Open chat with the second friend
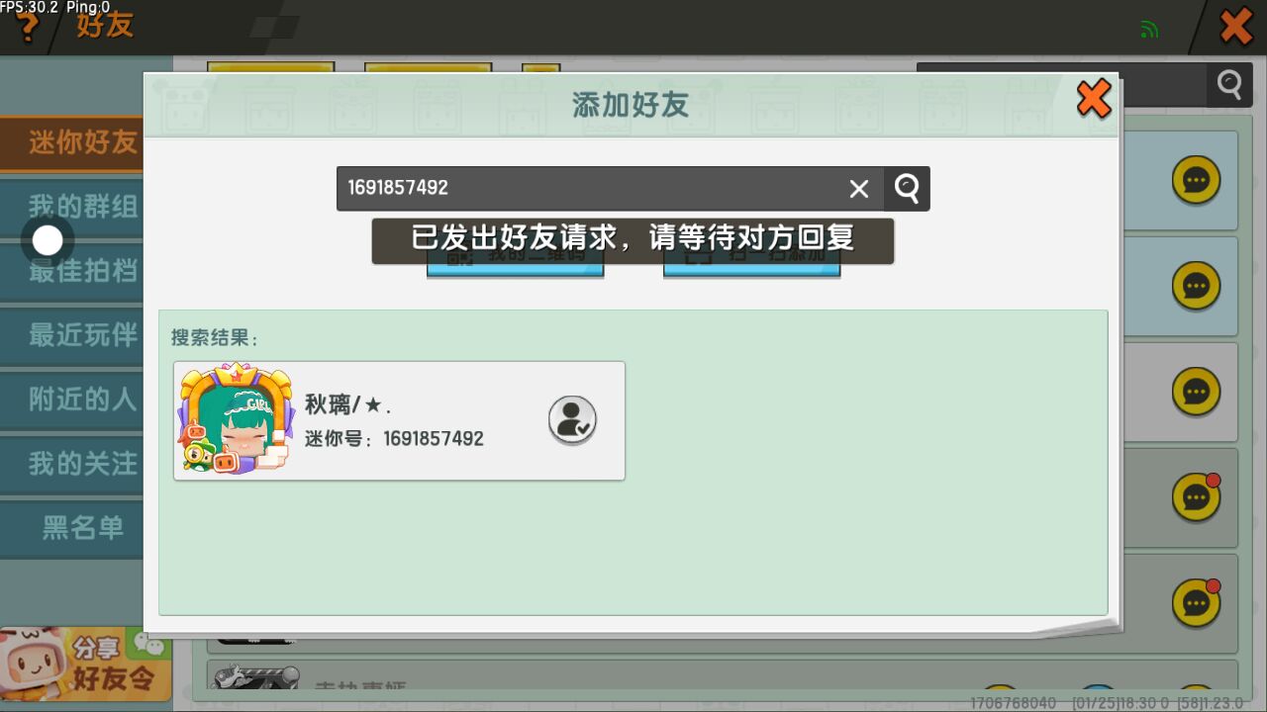 (1196, 286)
